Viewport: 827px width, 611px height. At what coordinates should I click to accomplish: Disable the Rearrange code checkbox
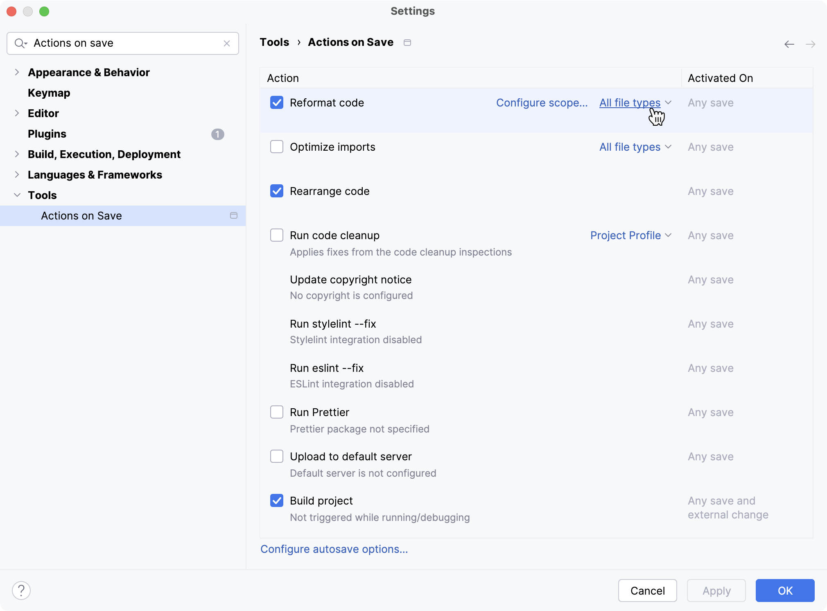tap(276, 191)
